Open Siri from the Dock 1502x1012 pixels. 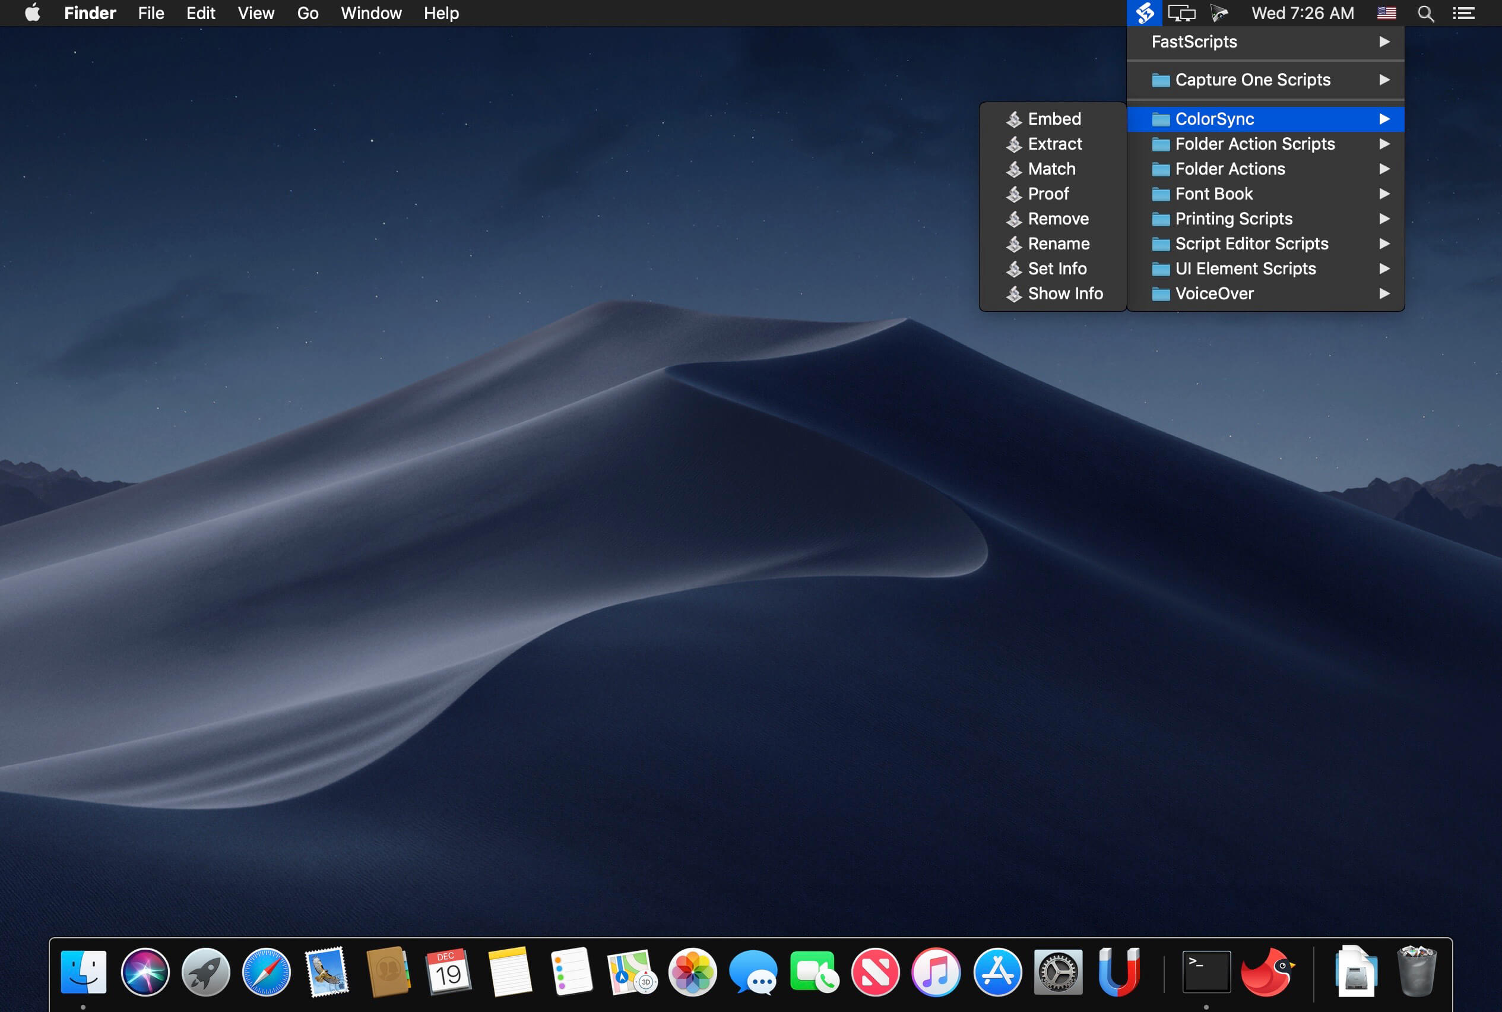[x=145, y=972]
